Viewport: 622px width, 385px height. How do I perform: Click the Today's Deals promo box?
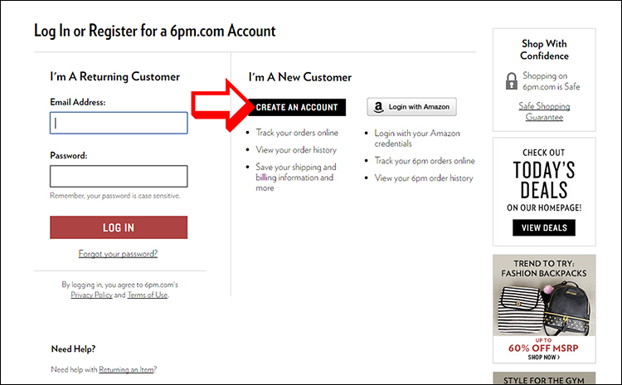544,192
